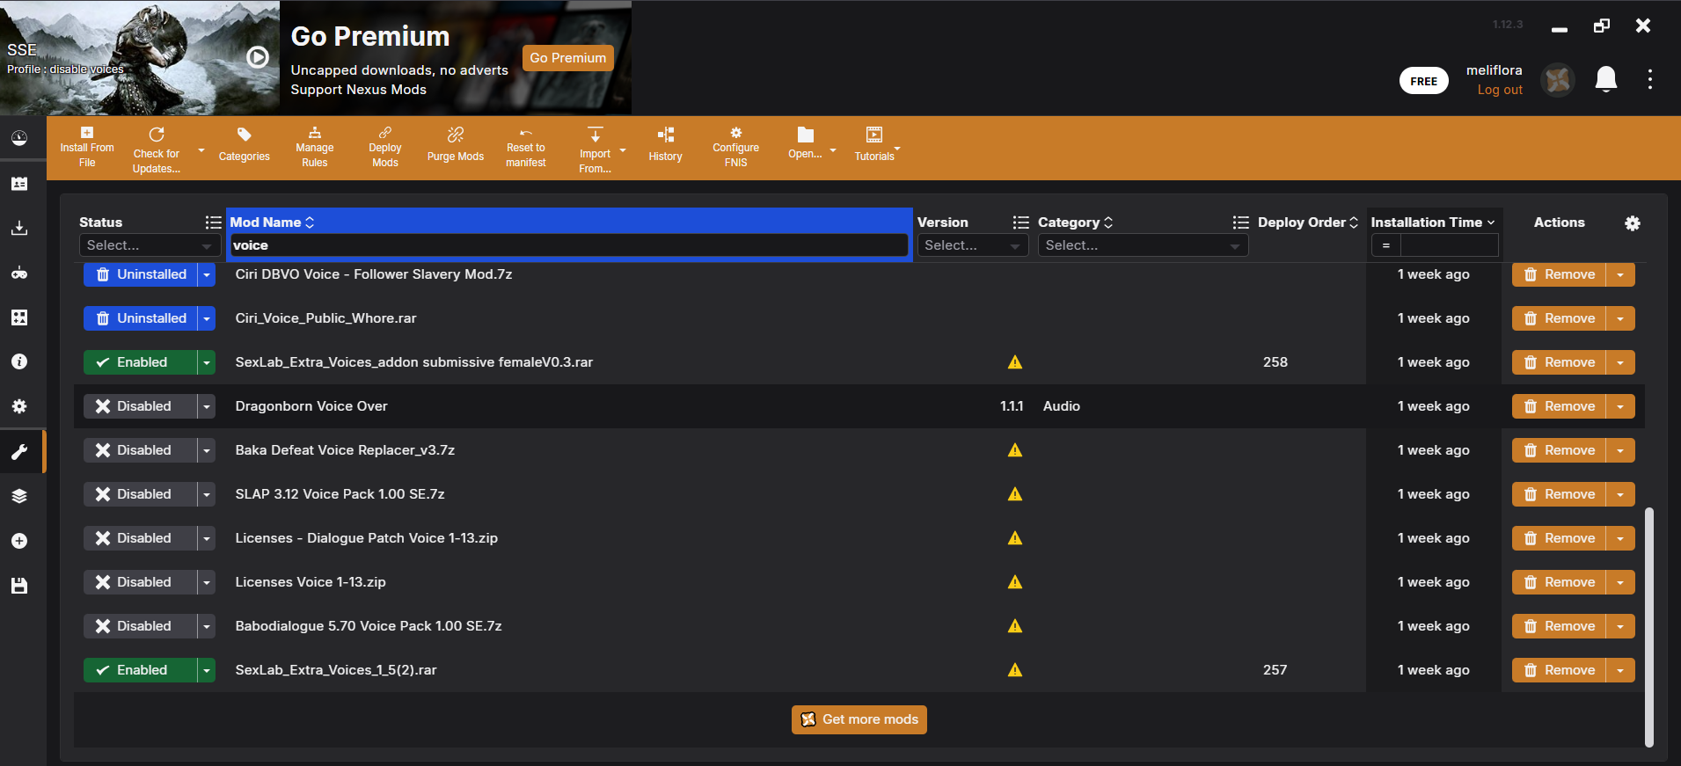This screenshot has width=1681, height=766.
Task: Expand status dropdown arrow for Dragonborn Voice Over
Action: pyautogui.click(x=207, y=406)
